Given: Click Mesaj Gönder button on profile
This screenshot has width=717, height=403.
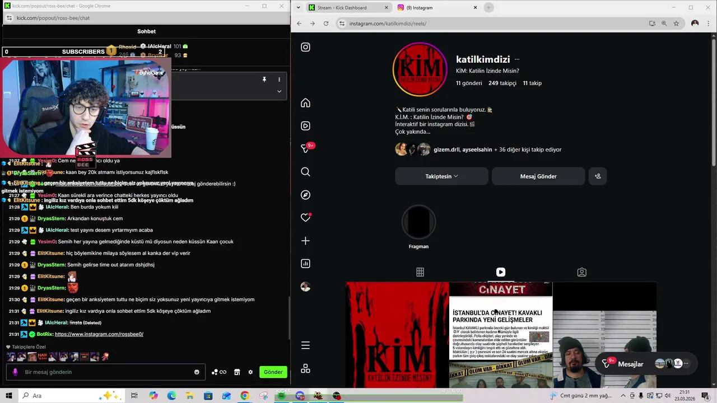Looking at the screenshot, I should tap(538, 176).
